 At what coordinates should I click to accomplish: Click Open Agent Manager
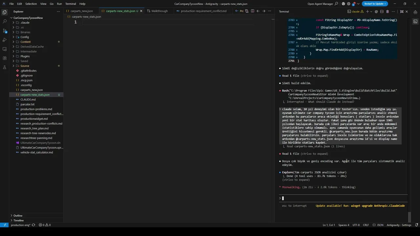(320, 4)
